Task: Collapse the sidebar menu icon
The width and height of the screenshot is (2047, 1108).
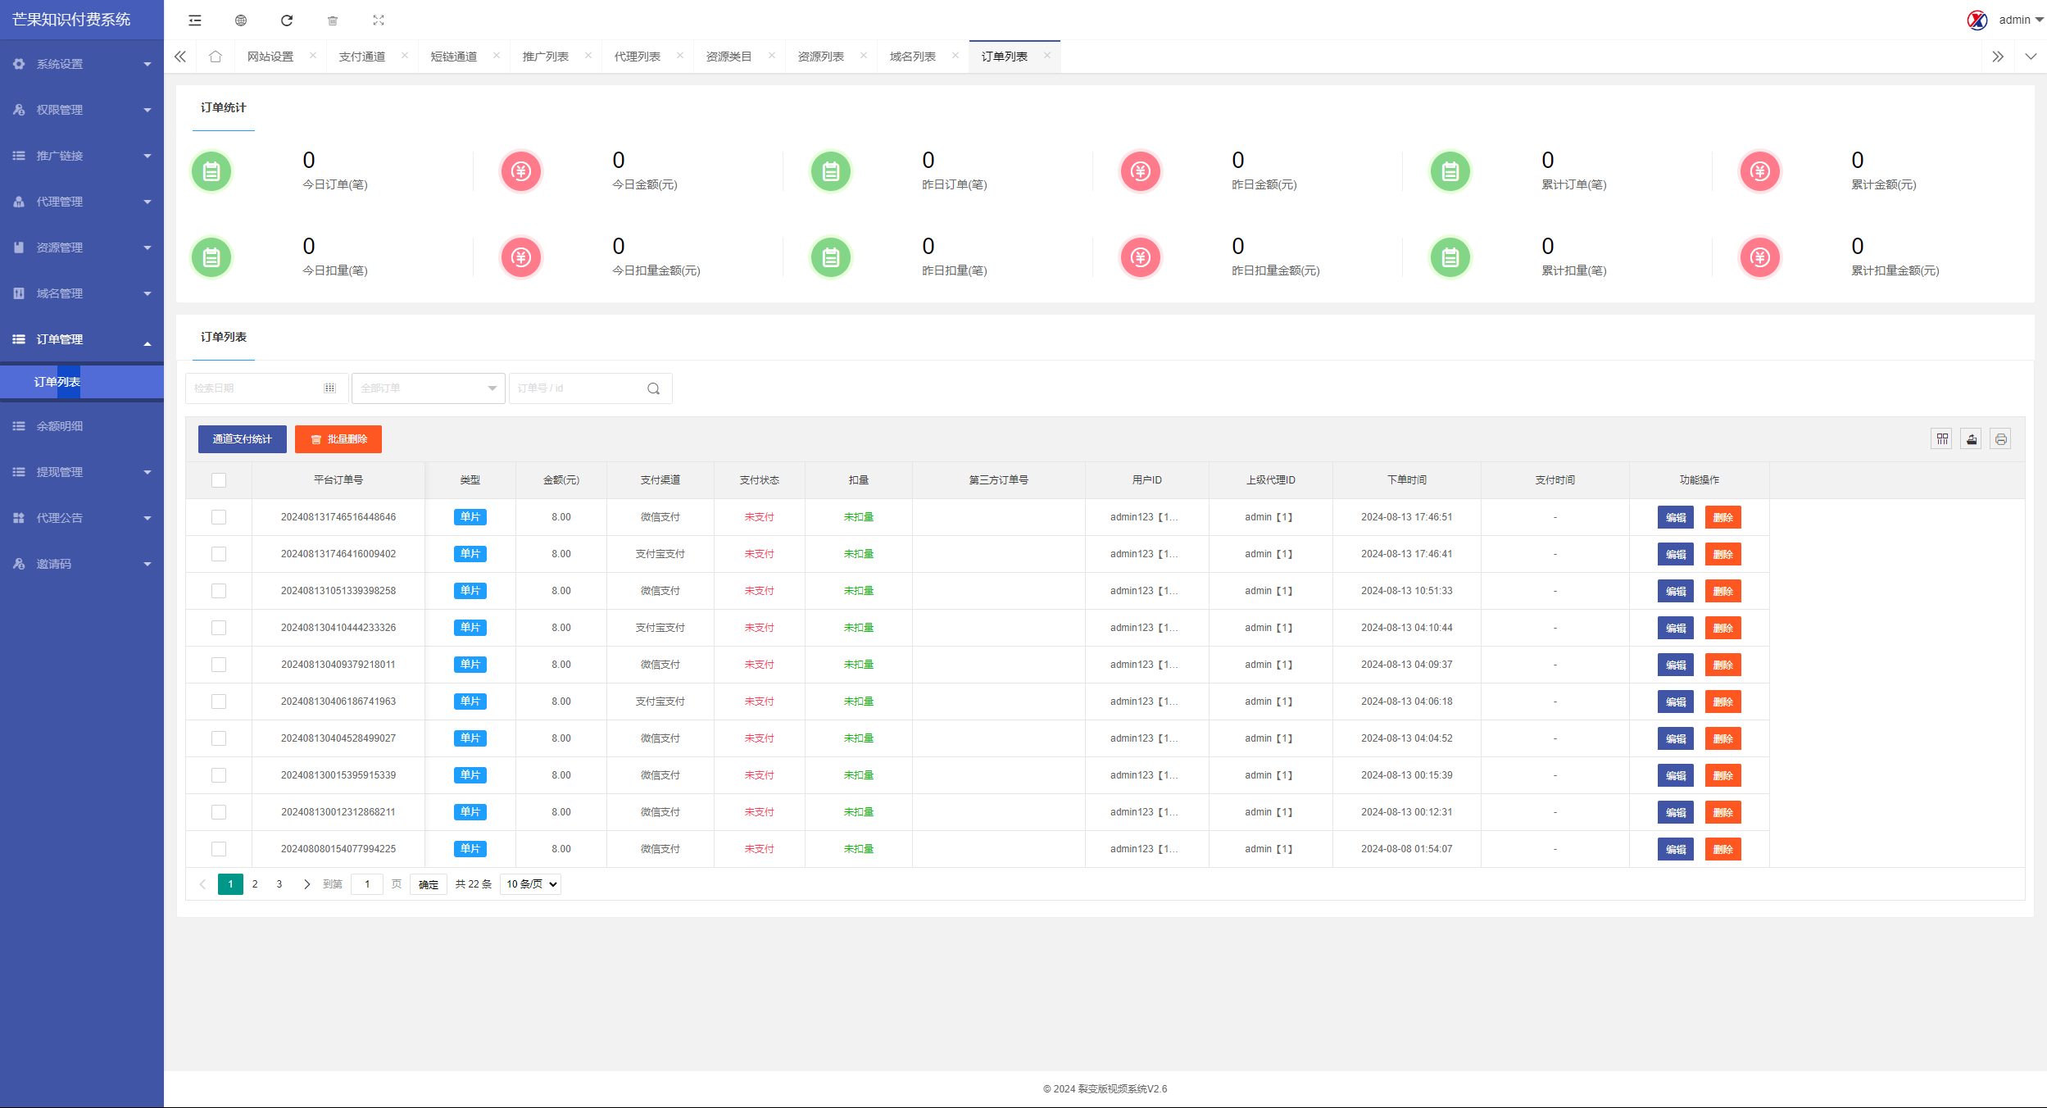Action: point(195,20)
